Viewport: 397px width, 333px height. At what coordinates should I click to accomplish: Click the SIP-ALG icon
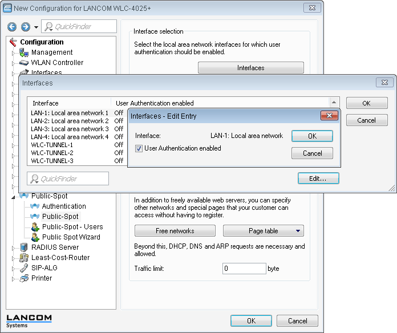24,268
